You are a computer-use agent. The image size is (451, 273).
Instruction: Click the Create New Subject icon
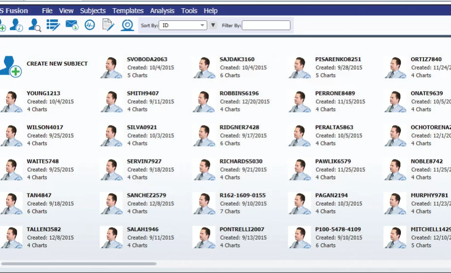click(x=11, y=66)
